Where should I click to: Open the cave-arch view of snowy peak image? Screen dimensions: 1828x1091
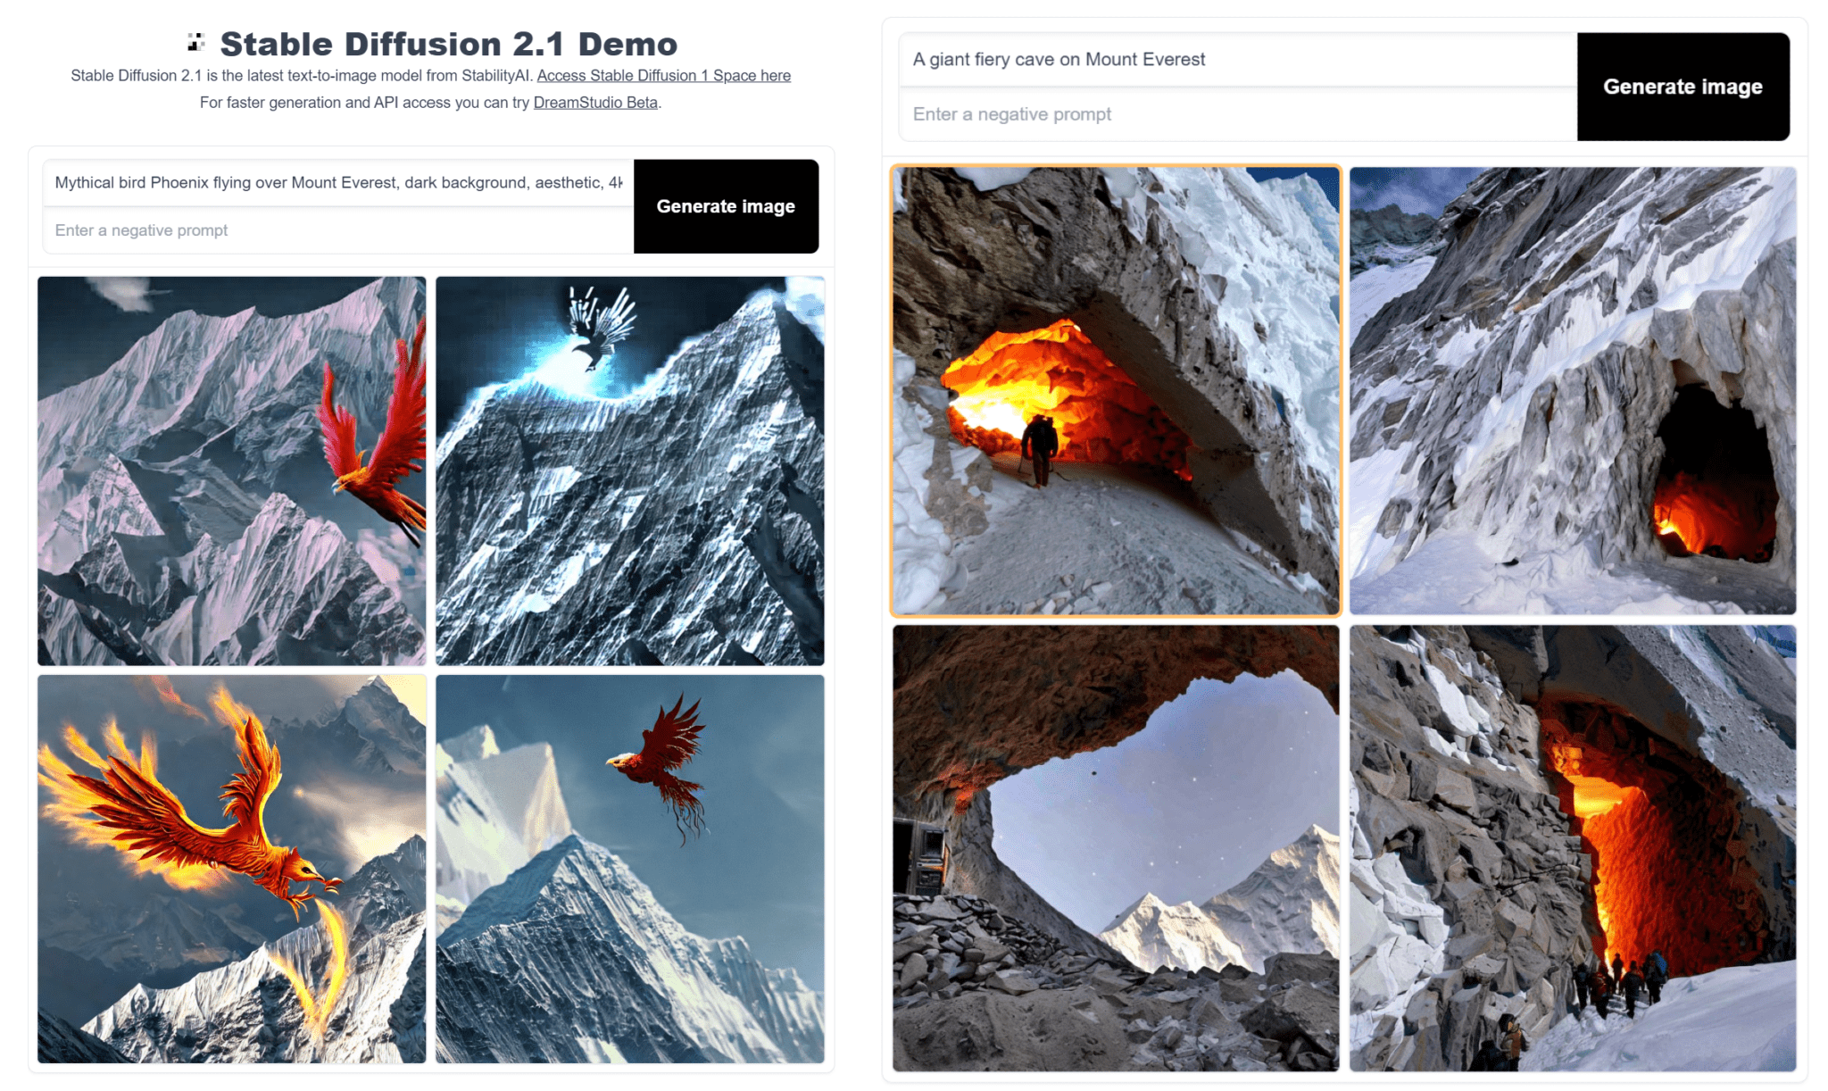[1116, 848]
